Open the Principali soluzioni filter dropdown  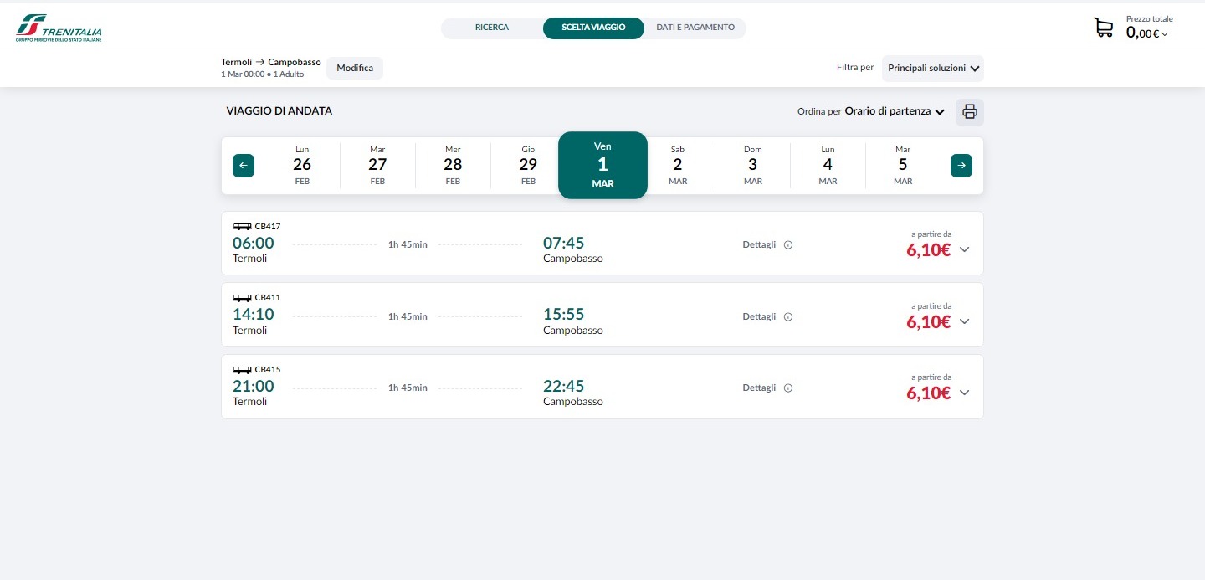[x=933, y=68]
